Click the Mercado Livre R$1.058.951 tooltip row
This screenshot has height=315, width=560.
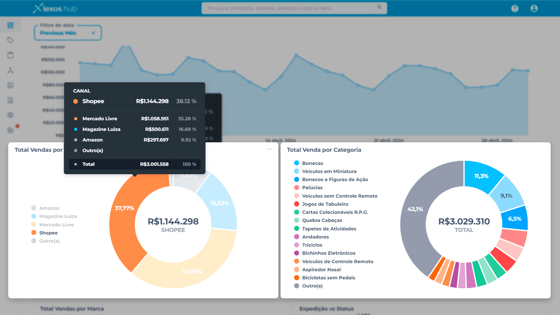pos(134,119)
